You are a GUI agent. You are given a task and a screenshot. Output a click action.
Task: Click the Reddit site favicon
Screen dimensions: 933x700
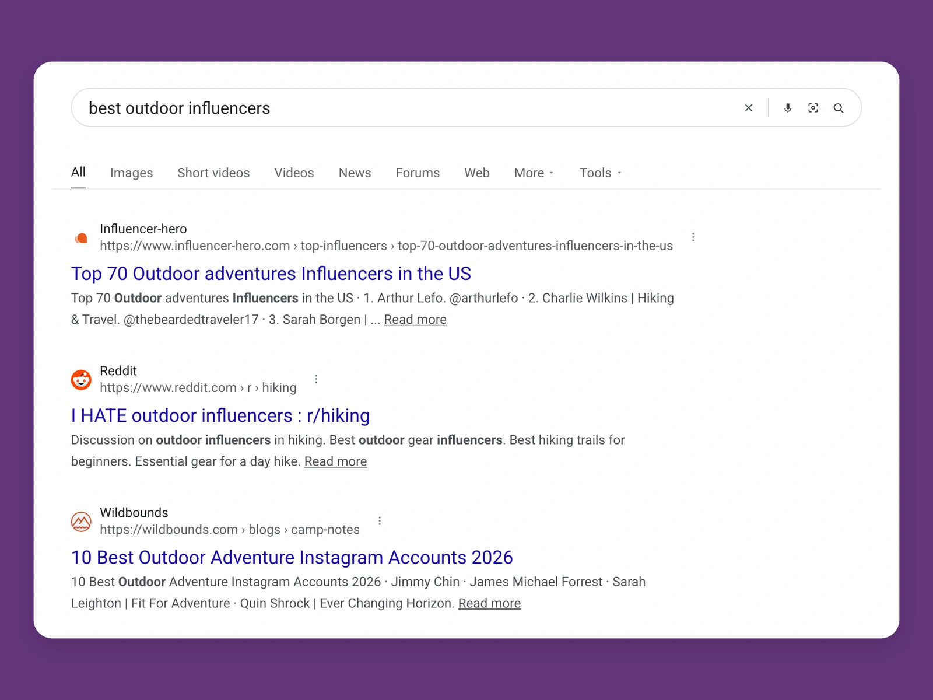(x=81, y=380)
